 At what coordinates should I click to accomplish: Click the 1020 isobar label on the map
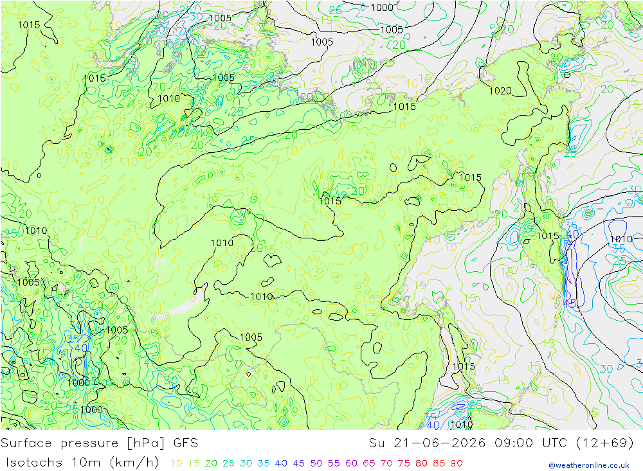(x=500, y=91)
